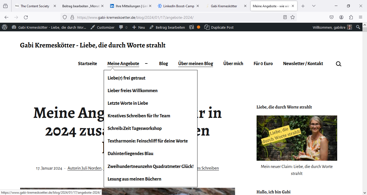Click the Duplicate Post option
Screen dimensions: 367x195
click(219, 27)
